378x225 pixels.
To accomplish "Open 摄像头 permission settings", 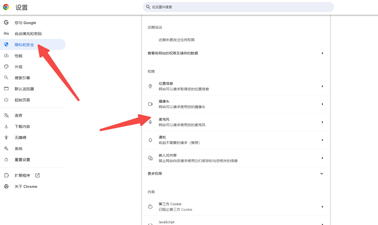I will (236, 104).
